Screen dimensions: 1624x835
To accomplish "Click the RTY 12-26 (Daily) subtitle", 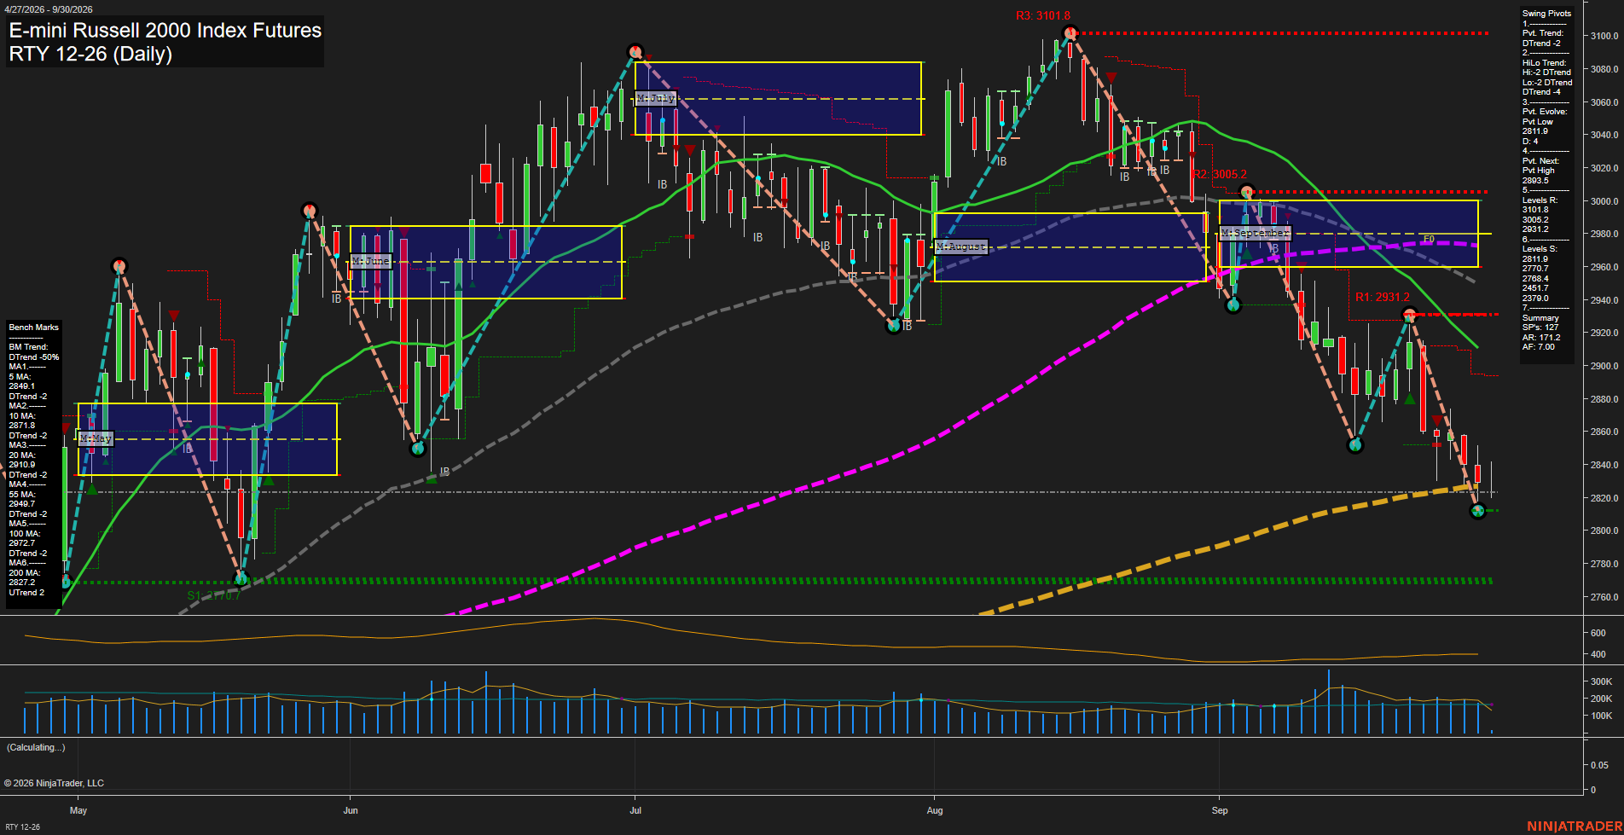I will click(90, 54).
